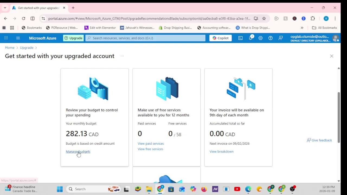Click the taskbar Search box
Screen dimensions: 347x195
point(94,189)
